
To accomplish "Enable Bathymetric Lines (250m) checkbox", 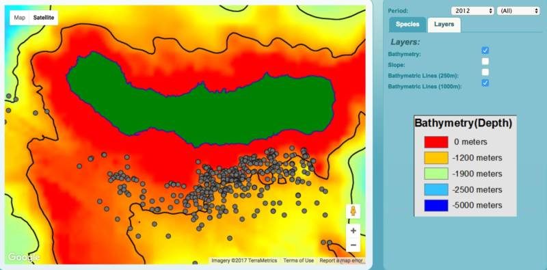I will pyautogui.click(x=485, y=72).
